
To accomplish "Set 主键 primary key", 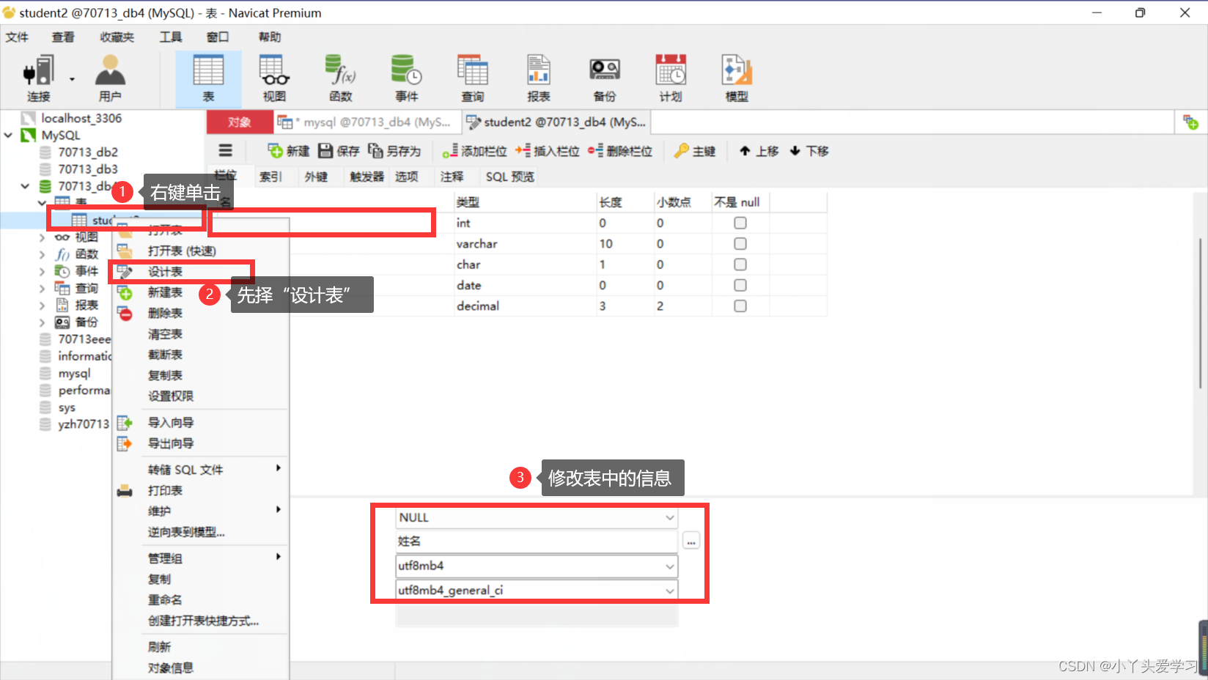I will [694, 151].
